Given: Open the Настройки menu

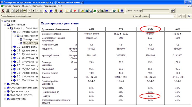Looking at the screenshot, I should (x=37, y=6).
